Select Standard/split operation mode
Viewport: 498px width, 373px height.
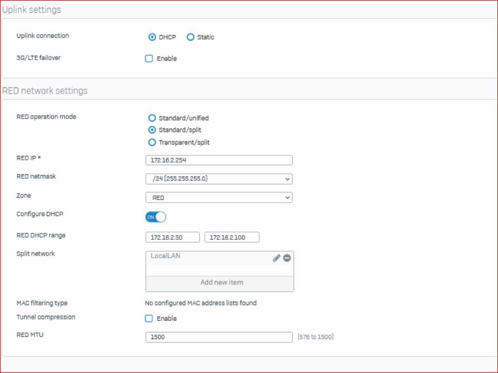click(152, 130)
